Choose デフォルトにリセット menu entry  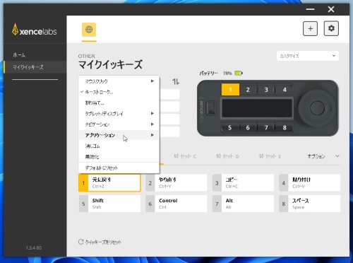(x=119, y=168)
